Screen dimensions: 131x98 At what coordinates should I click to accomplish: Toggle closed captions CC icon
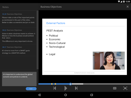click(115, 88)
